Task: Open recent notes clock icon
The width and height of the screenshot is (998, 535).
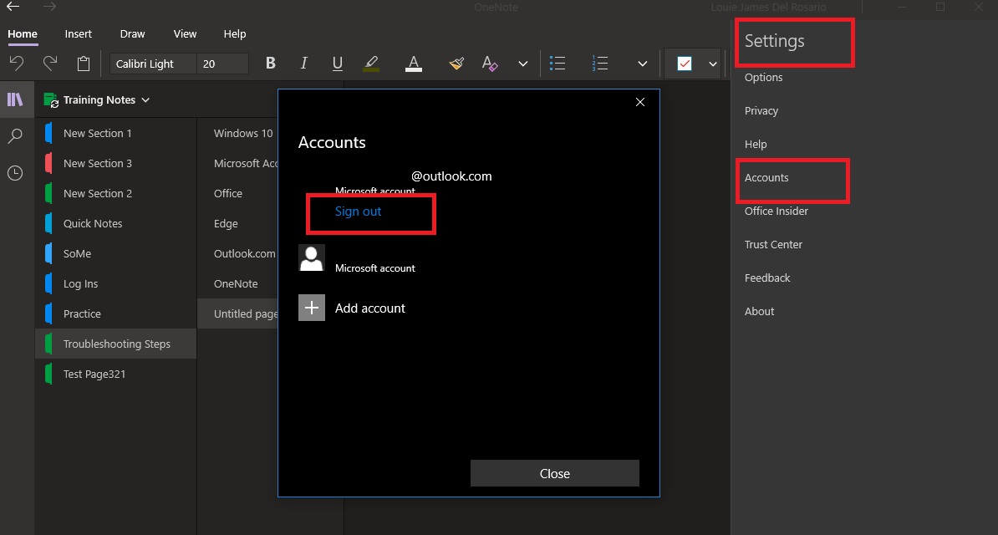Action: click(x=15, y=172)
